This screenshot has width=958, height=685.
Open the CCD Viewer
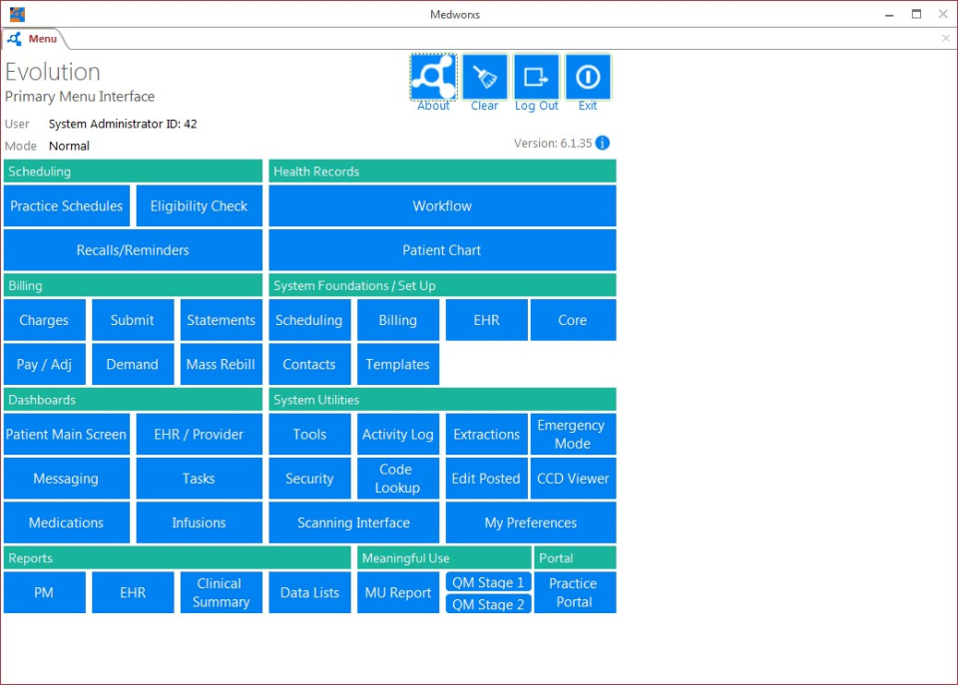(572, 478)
